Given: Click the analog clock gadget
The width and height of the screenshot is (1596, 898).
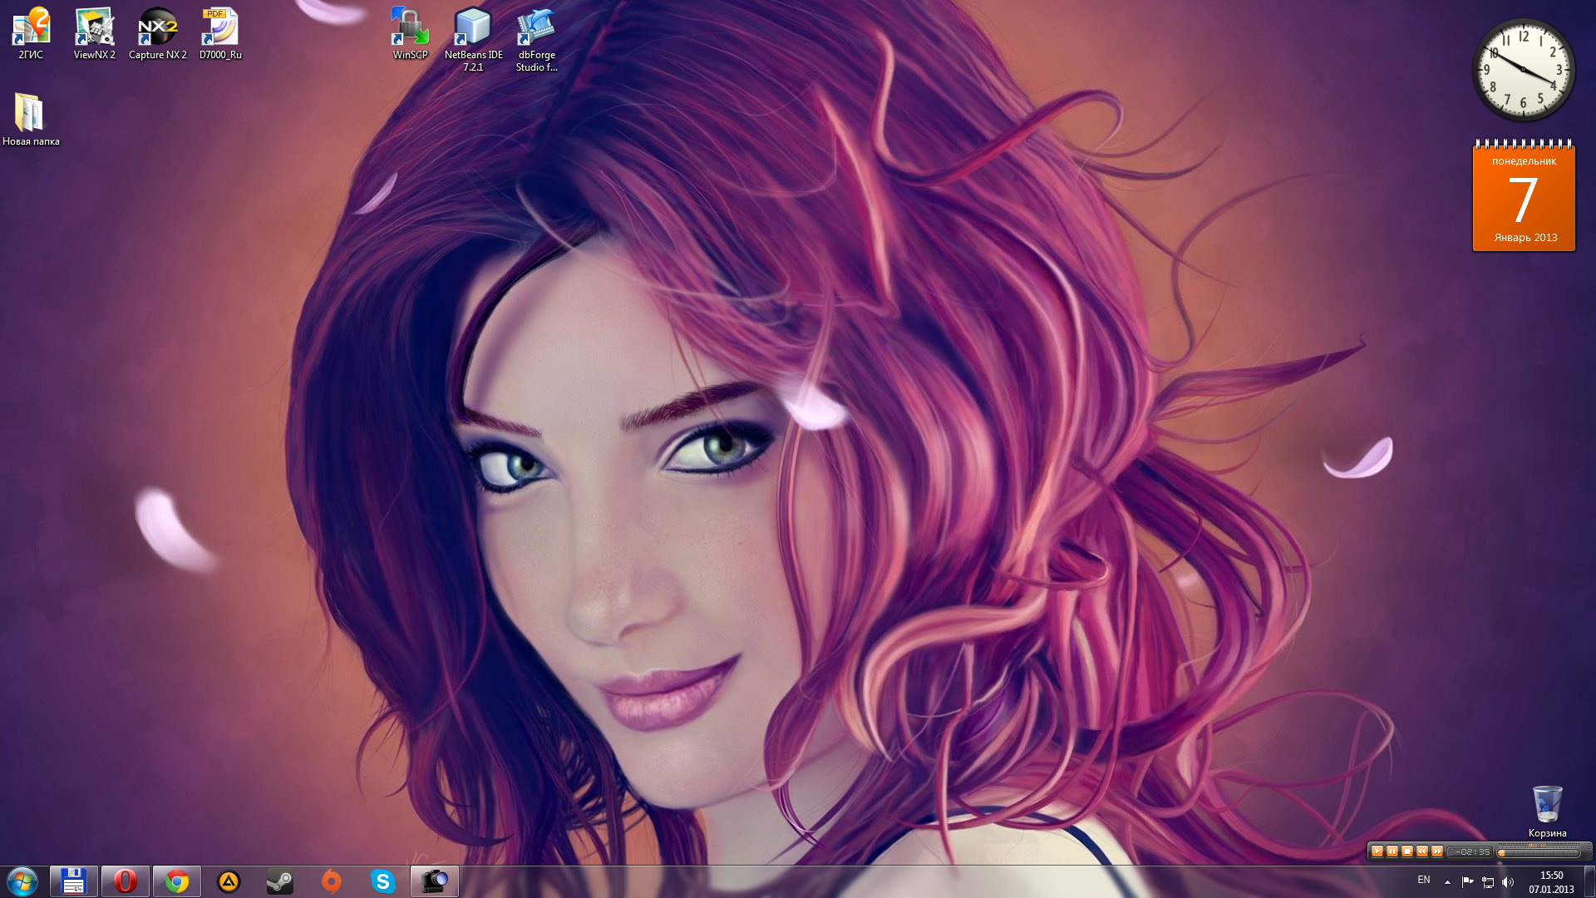Looking at the screenshot, I should (x=1524, y=70).
